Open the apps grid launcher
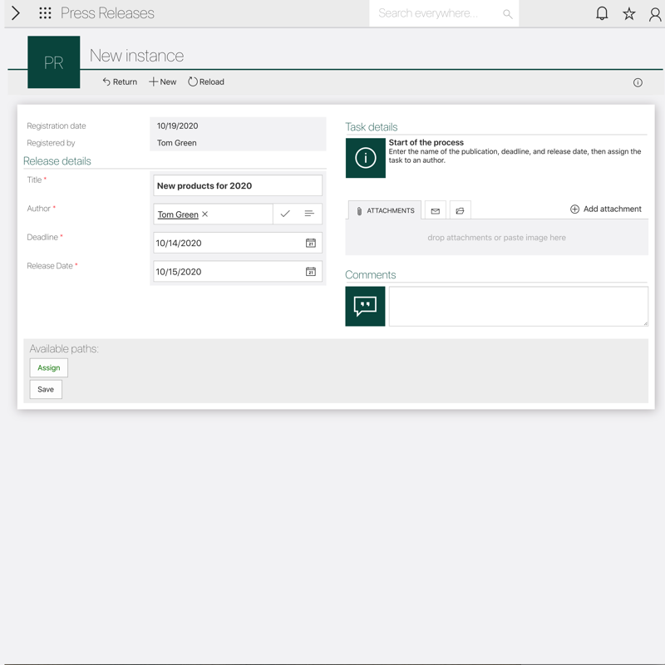The height and width of the screenshot is (665, 665). coord(45,13)
